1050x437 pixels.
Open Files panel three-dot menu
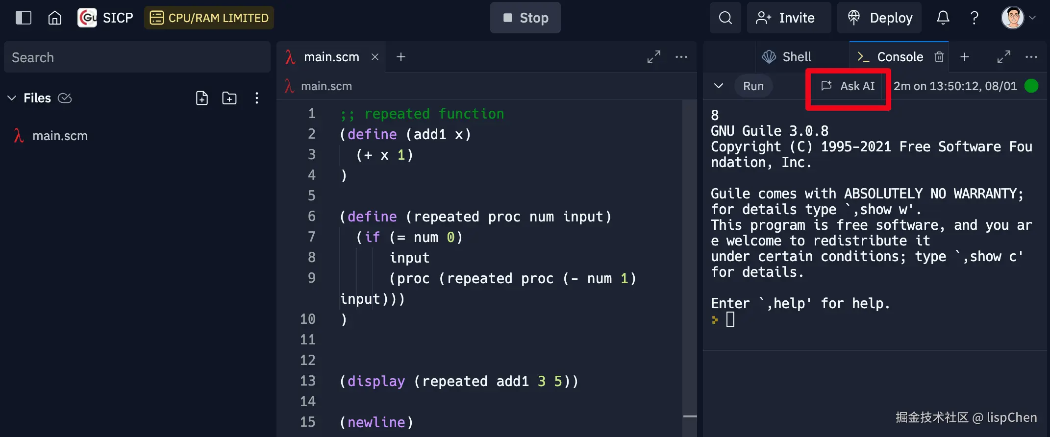256,98
